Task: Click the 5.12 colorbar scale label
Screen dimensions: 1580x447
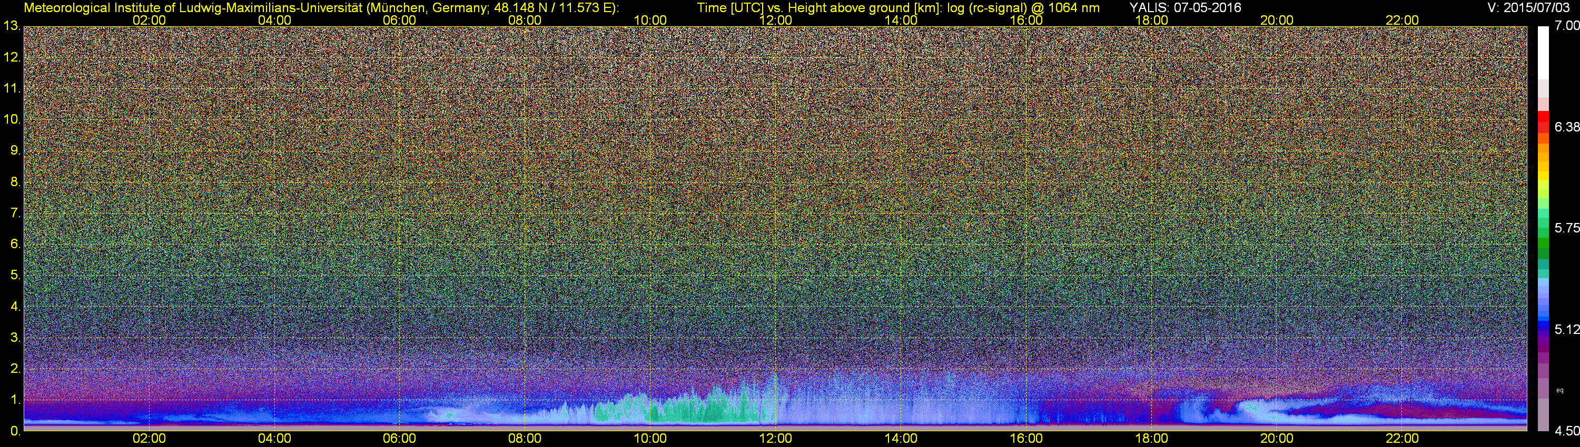Action: [1566, 329]
